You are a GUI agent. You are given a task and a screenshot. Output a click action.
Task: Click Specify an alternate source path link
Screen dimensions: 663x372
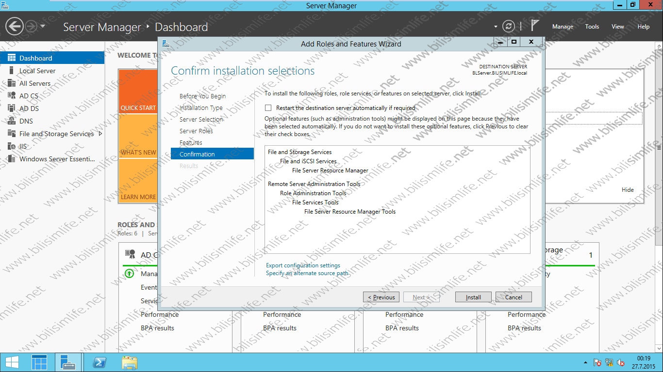[x=307, y=273]
